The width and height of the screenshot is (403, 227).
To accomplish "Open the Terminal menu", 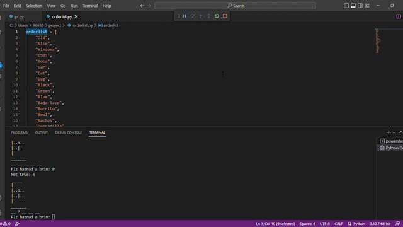I will point(90,6).
